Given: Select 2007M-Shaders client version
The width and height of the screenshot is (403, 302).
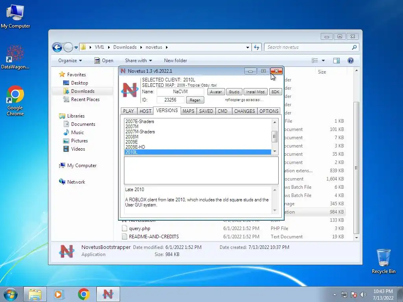Looking at the screenshot, I should pyautogui.click(x=198, y=132).
